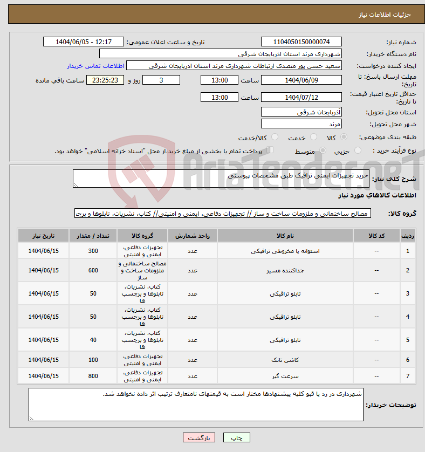Click item name کاشن تانک

click(285, 360)
